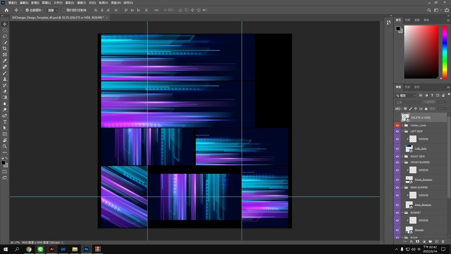Hide the Left_Side layer
Screen dimensions: 451x254
[x=397, y=149]
